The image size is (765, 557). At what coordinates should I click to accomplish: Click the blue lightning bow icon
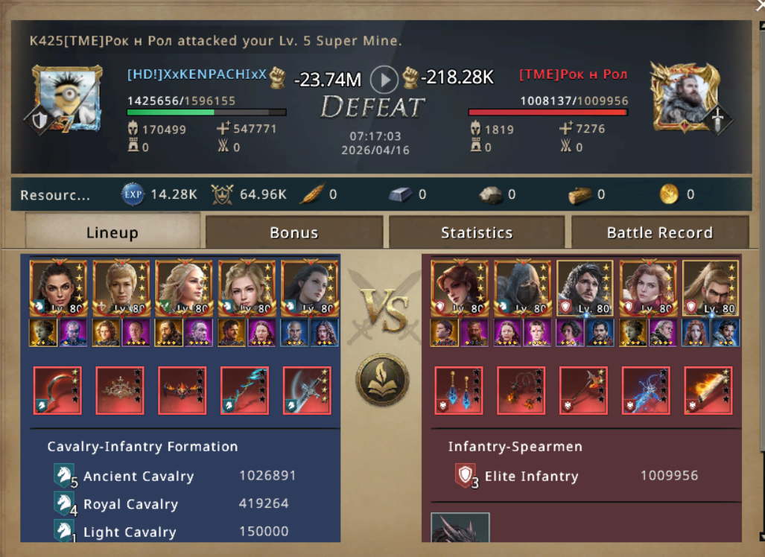click(x=646, y=391)
